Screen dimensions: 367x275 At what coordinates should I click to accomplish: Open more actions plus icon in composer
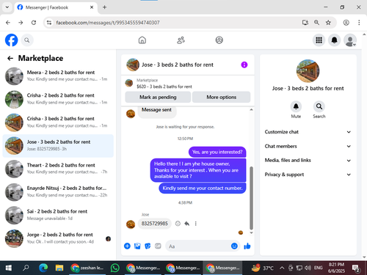click(x=127, y=246)
